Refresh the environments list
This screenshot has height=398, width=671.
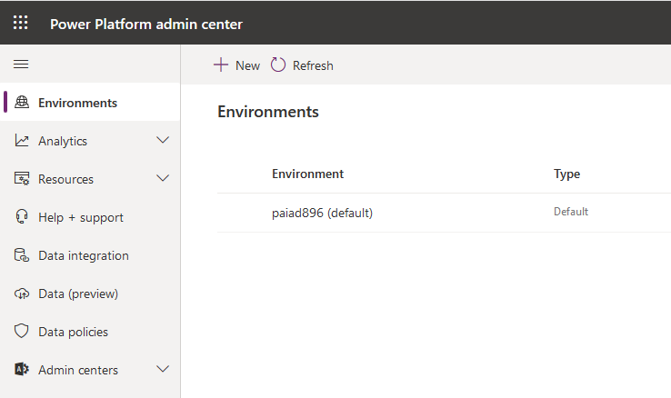[303, 65]
